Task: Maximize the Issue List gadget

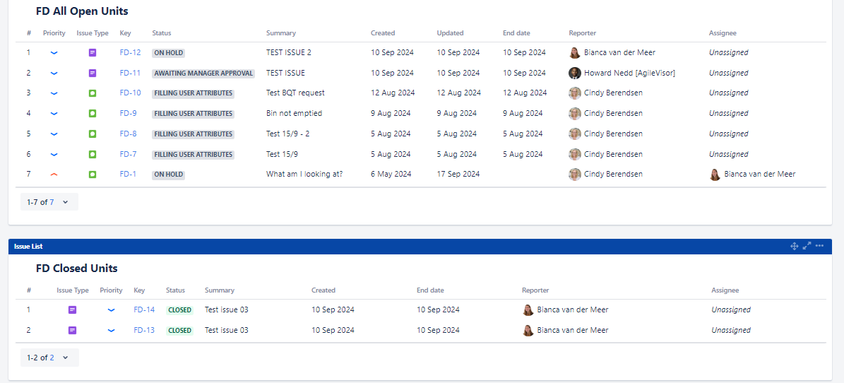Action: (807, 246)
